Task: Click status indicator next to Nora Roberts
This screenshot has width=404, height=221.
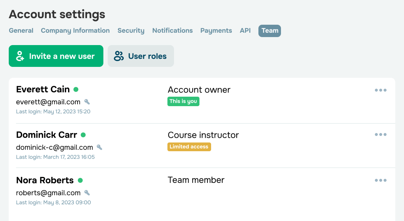Action: tap(80, 180)
